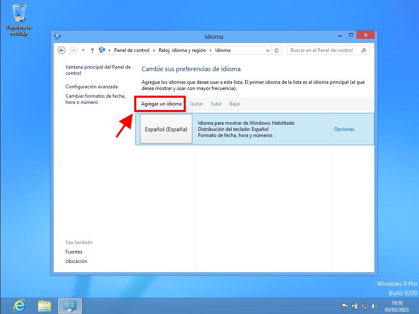419x314 pixels.
Task: Select the Español (España) language tile
Action: tap(166, 129)
